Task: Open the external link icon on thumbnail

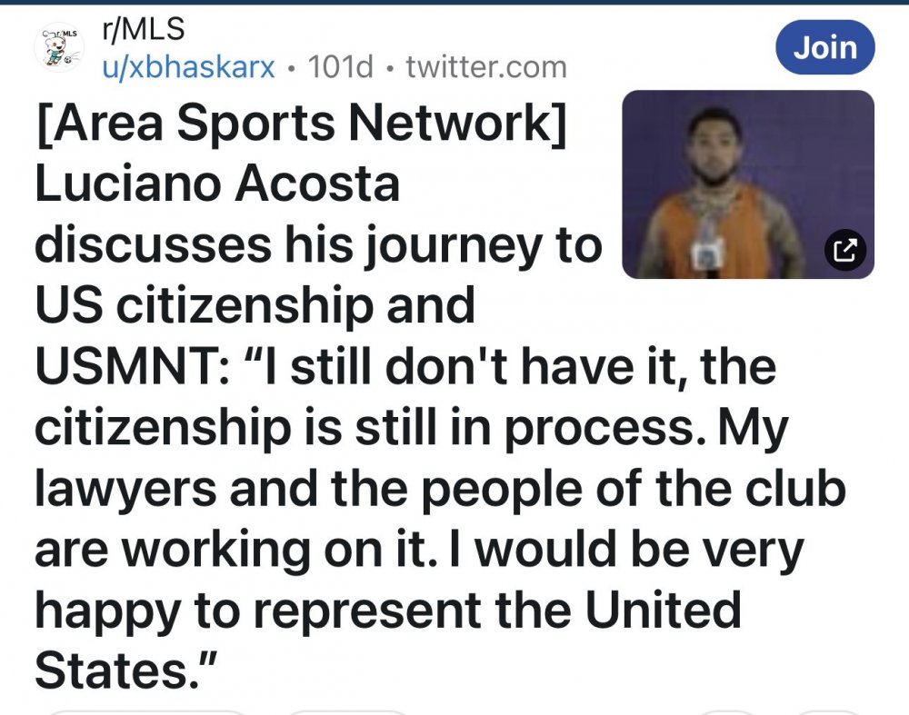Action: (x=843, y=248)
